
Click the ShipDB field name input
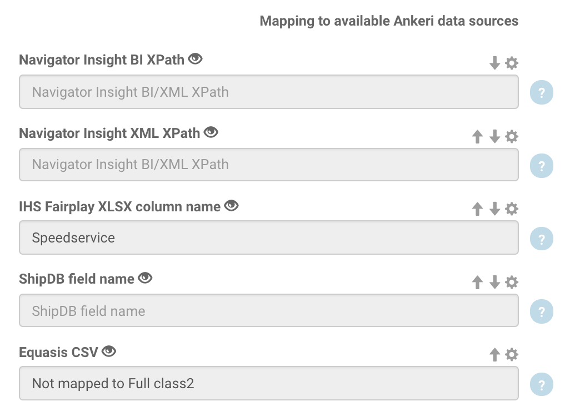pos(269,310)
